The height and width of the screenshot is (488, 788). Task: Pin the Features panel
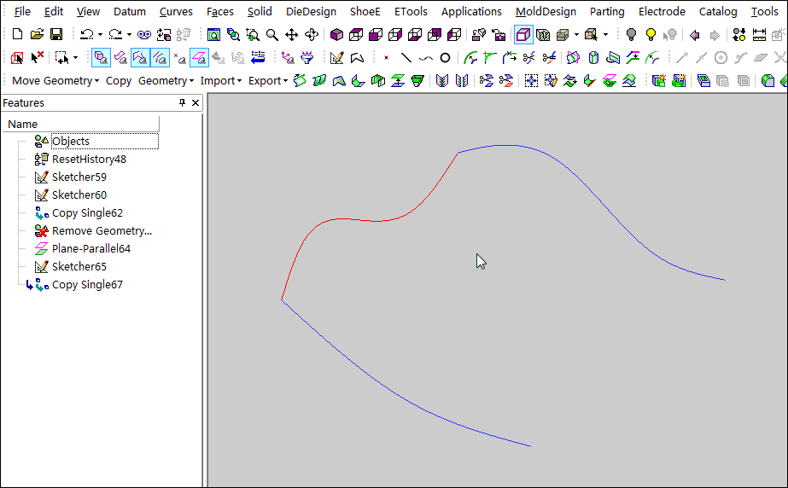(x=181, y=102)
